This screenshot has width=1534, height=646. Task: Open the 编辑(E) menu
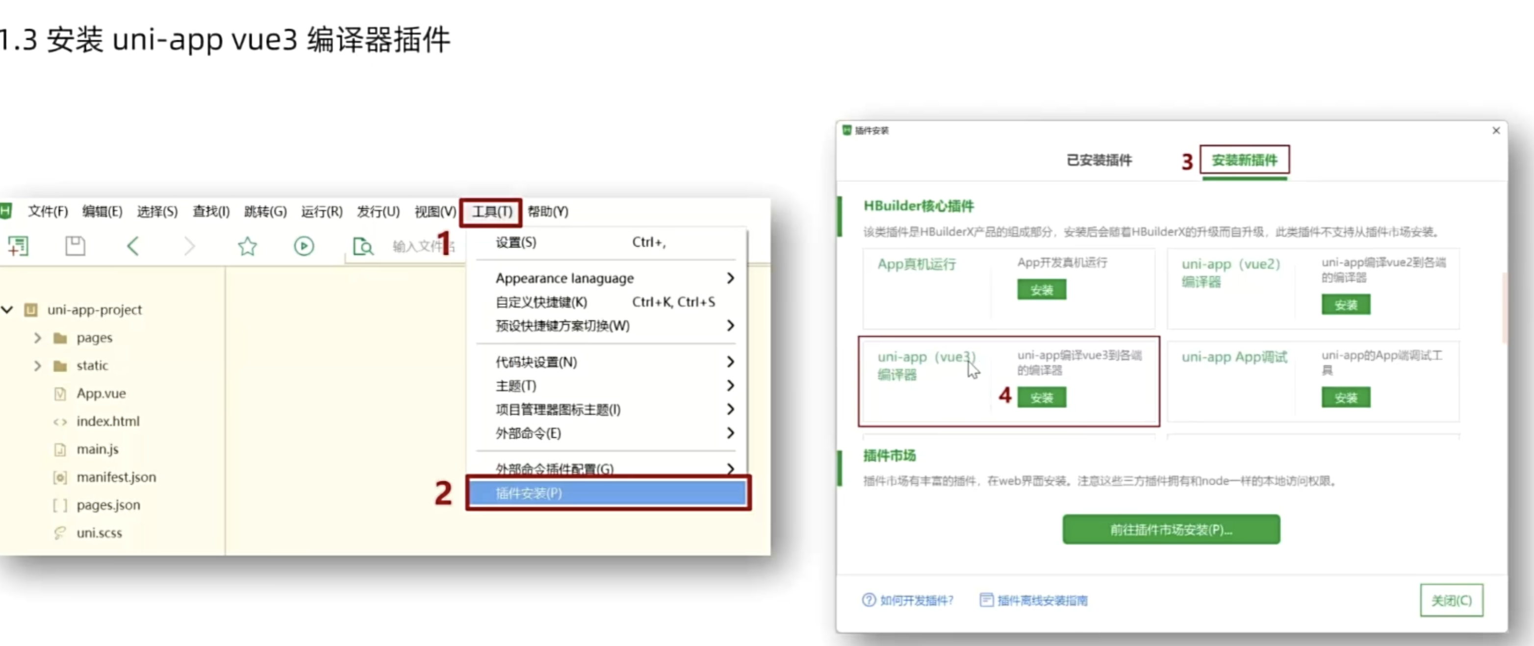102,211
